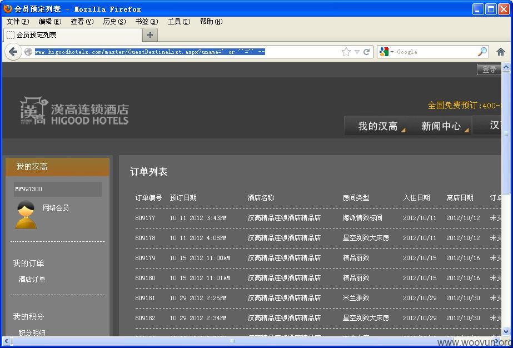Click the 酒店名称 column header

[x=261, y=198]
